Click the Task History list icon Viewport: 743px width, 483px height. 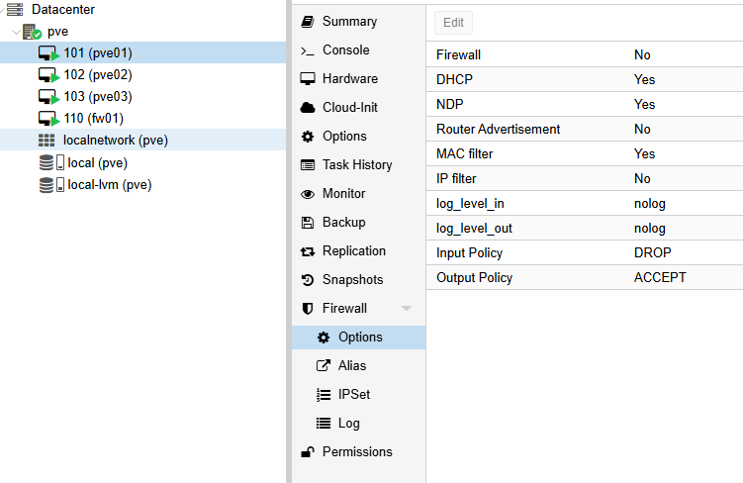pyautogui.click(x=308, y=165)
